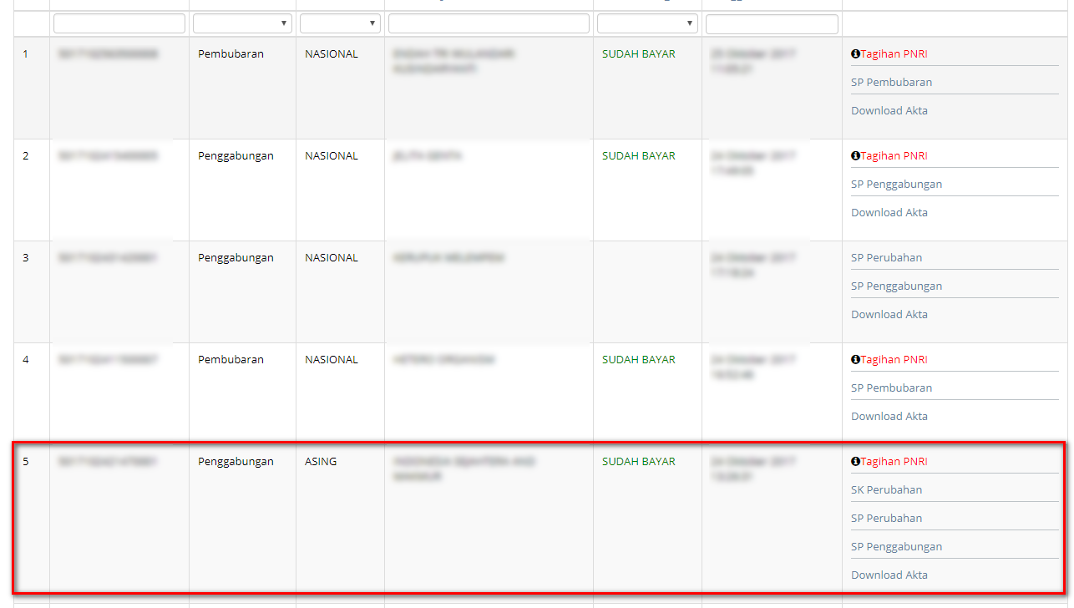Click the filter text box above the date column
Image resolution: width=1074 pixels, height=608 pixels.
click(772, 23)
